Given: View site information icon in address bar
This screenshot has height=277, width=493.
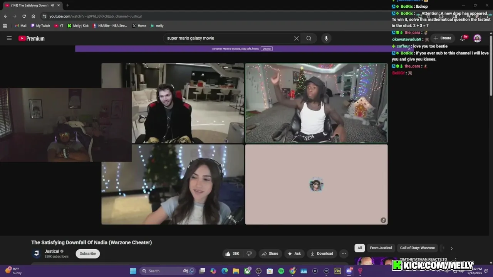Looking at the screenshot, I should [x=44, y=16].
